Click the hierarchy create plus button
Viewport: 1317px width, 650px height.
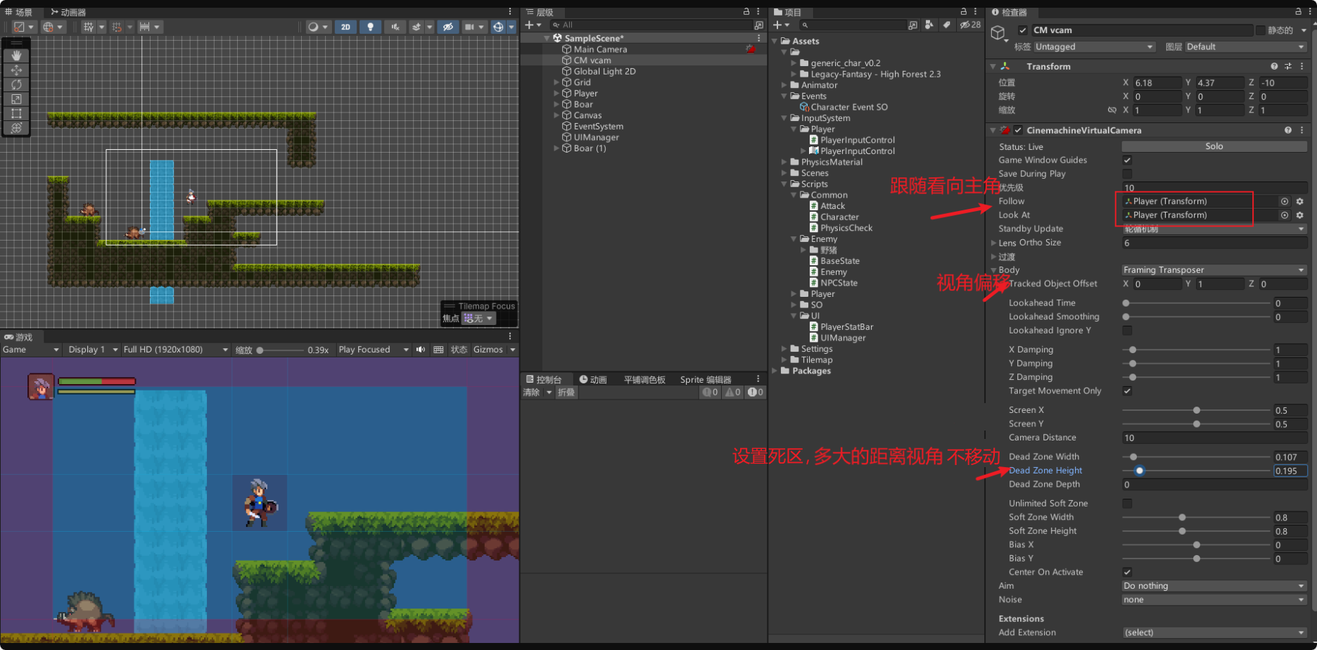[x=530, y=25]
